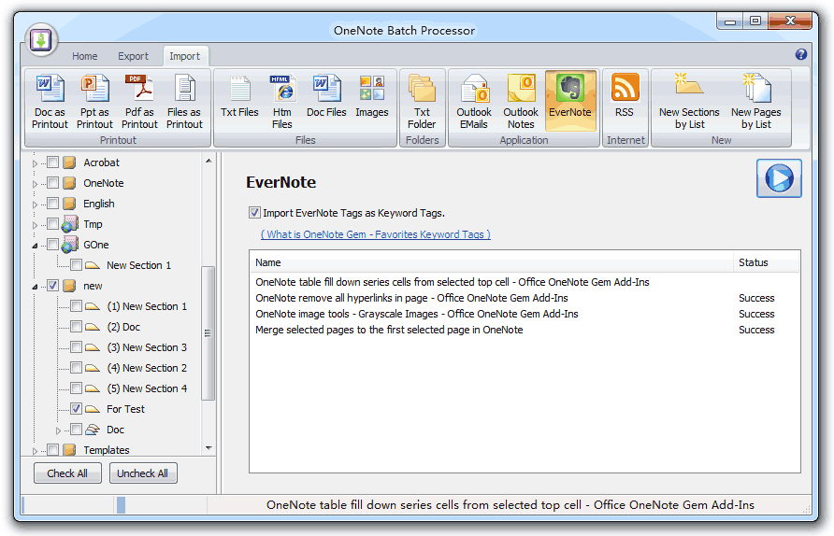Click New Pages by List icon
834x536 pixels.
[755, 102]
